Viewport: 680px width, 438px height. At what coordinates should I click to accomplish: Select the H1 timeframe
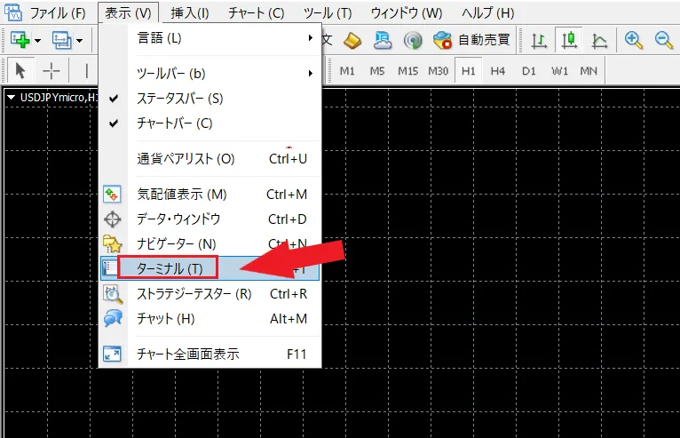pos(469,71)
